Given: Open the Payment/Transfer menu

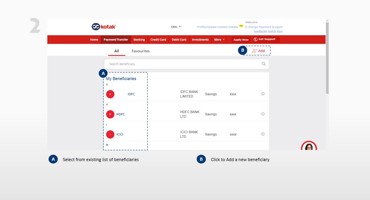Looking at the screenshot, I should pos(116,40).
